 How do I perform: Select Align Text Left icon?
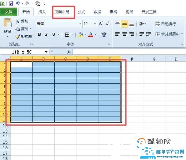tap(118, 34)
